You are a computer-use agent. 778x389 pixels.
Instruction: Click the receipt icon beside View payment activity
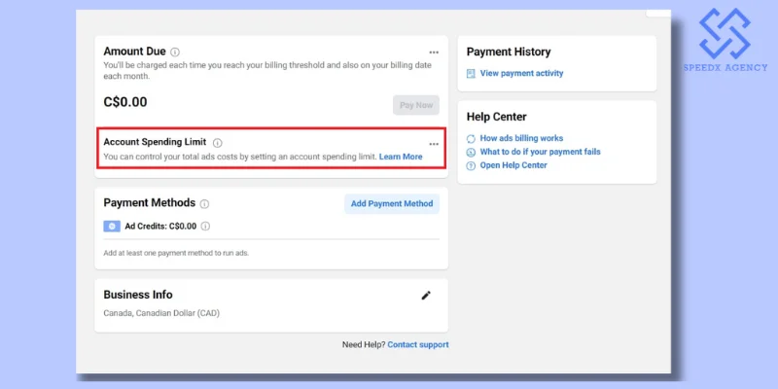tap(472, 74)
